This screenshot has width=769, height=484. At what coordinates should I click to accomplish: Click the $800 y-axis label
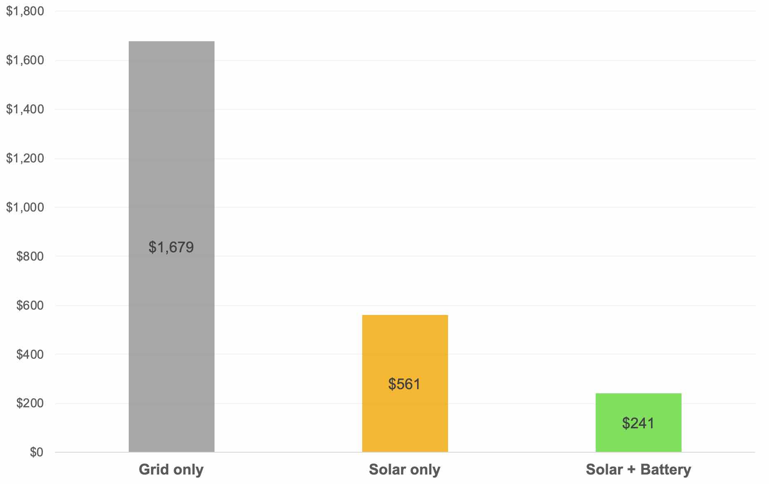pos(30,256)
